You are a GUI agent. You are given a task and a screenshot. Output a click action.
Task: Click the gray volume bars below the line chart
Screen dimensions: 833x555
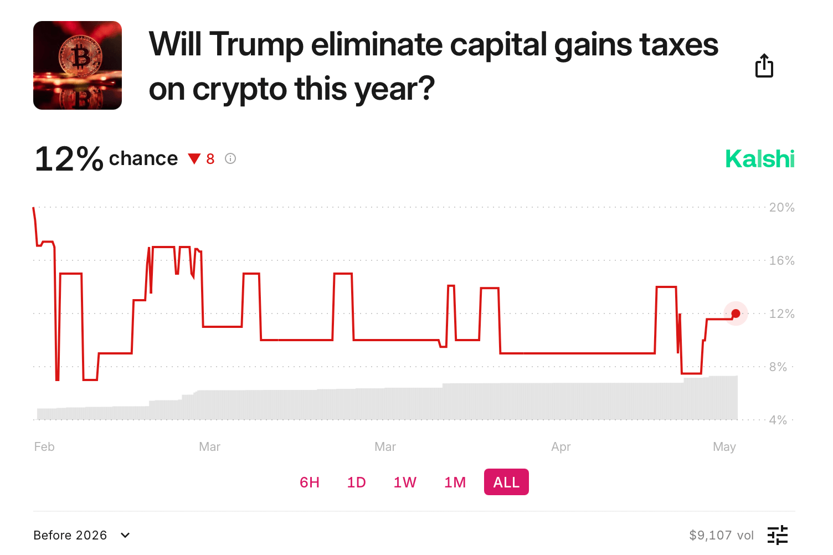coord(388,404)
